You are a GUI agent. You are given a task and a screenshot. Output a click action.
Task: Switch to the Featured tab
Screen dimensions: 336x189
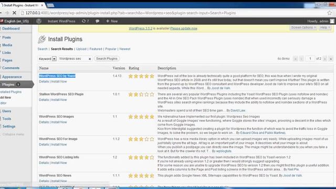click(x=96, y=49)
